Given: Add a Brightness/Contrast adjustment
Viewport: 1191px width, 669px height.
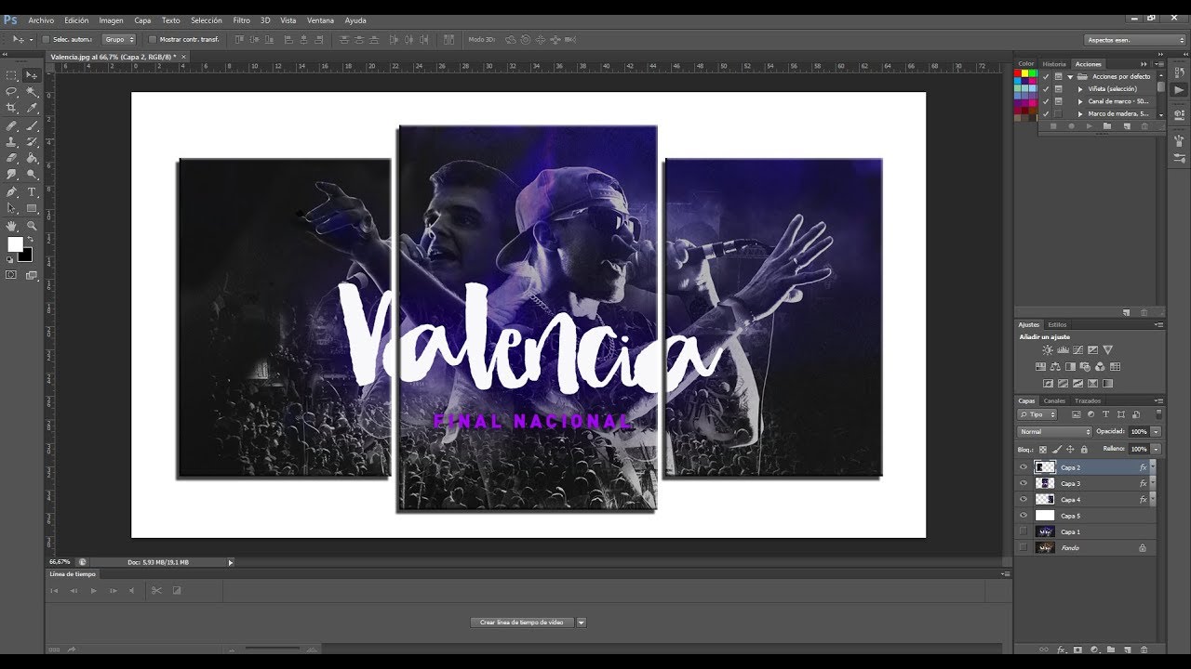Looking at the screenshot, I should click(1048, 350).
